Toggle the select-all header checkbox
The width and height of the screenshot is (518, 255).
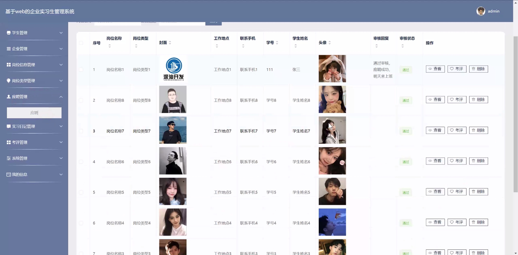coord(81,43)
